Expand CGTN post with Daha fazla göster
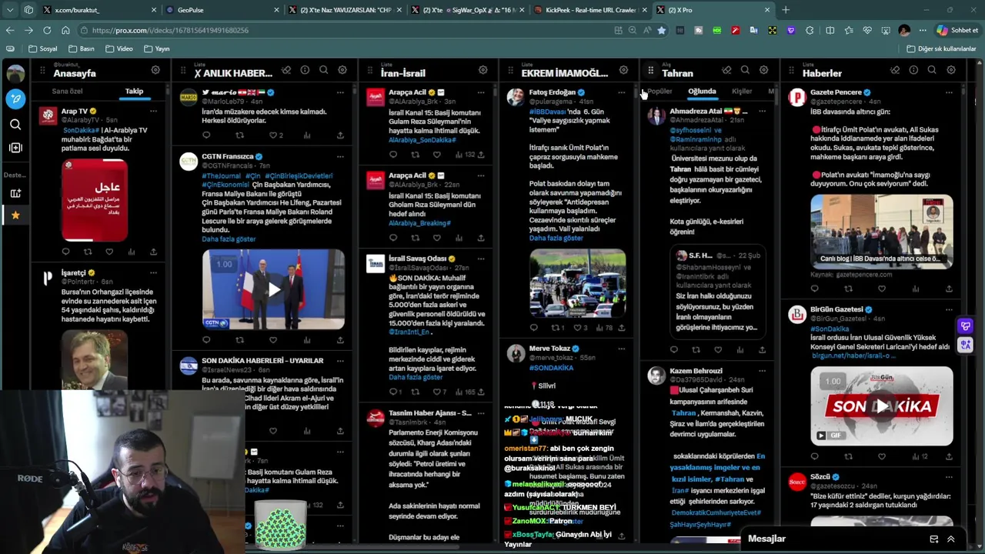985x554 pixels. pyautogui.click(x=229, y=239)
